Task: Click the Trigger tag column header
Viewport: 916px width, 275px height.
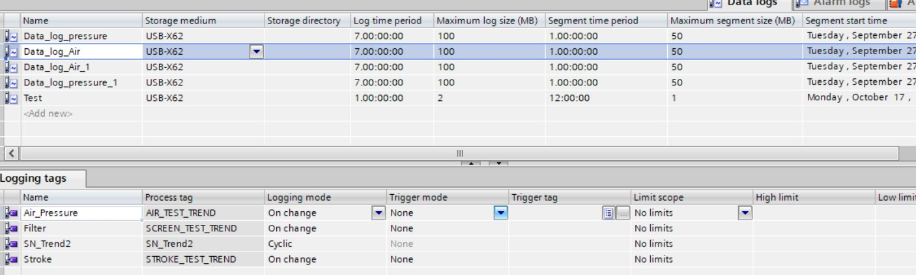Action: (x=570, y=197)
